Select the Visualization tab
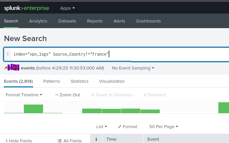This screenshot has width=229, height=143. (x=112, y=81)
